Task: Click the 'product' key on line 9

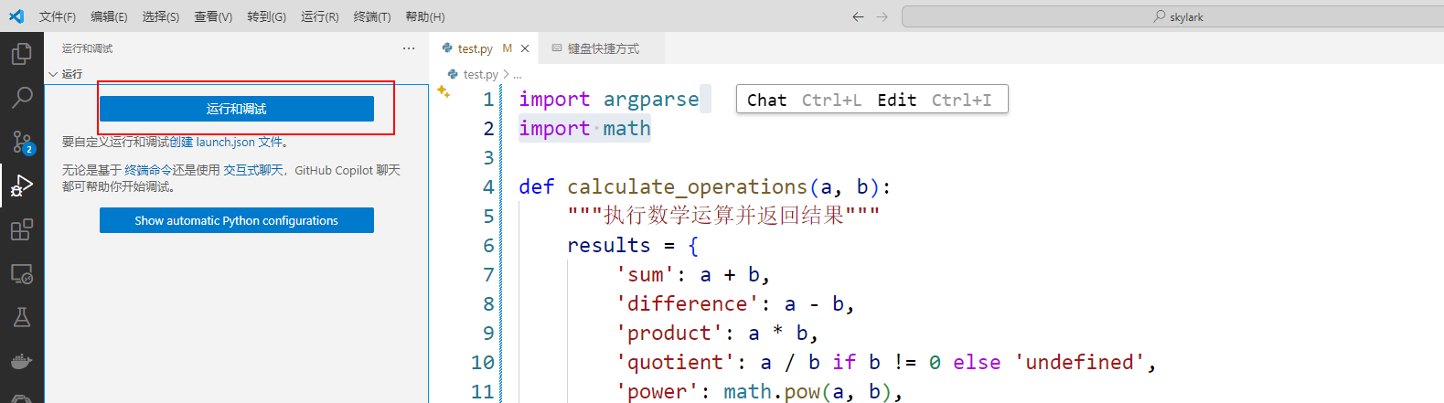Action: point(669,333)
